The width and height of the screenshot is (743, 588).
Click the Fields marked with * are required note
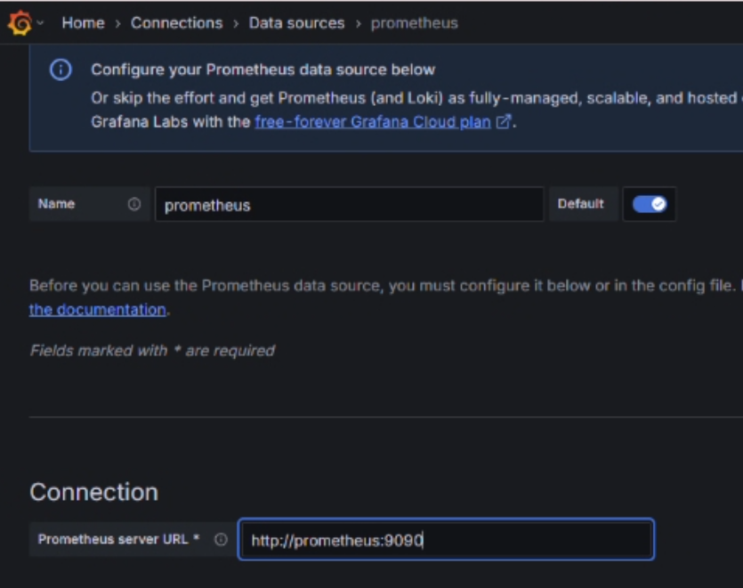click(x=152, y=350)
